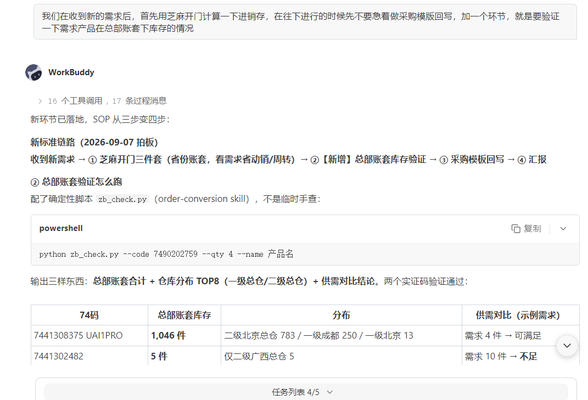
Task: Click the bold workflow line starting 收到新需求
Action: point(288,160)
